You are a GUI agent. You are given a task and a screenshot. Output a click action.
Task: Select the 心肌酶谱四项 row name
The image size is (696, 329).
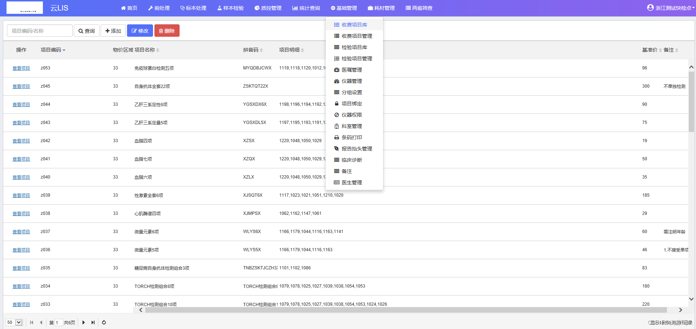pyautogui.click(x=148, y=214)
